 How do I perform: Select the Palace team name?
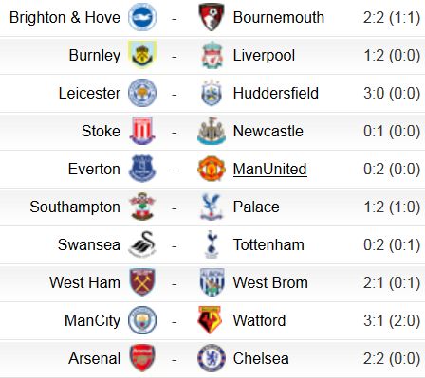tap(256, 207)
